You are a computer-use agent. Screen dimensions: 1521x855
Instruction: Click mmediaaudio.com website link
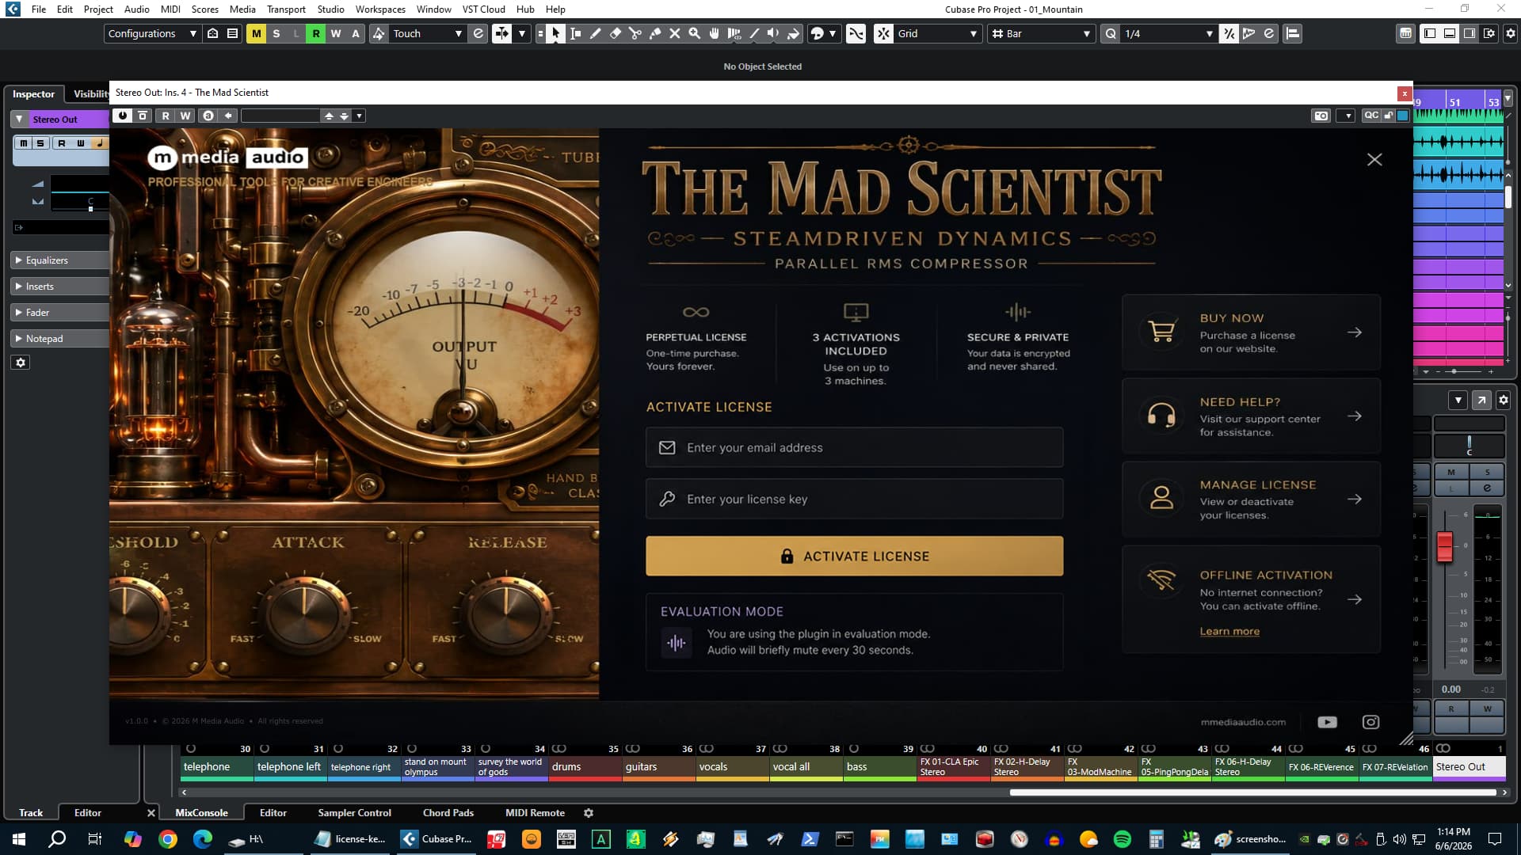click(1243, 722)
